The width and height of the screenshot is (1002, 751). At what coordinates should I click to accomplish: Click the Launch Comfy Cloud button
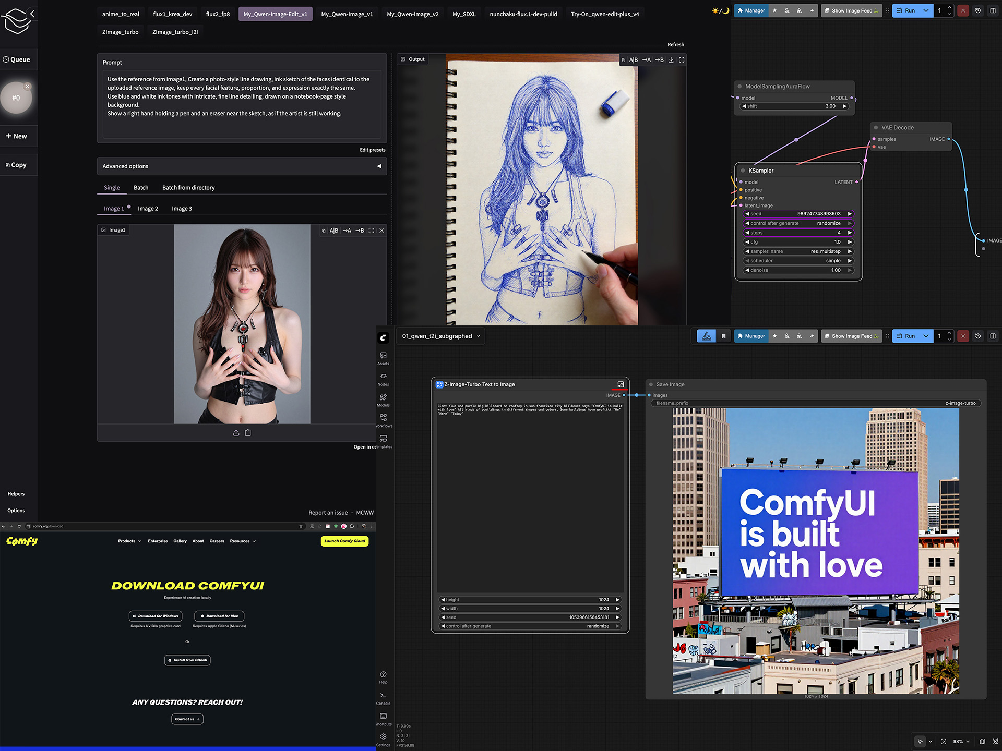pos(344,541)
